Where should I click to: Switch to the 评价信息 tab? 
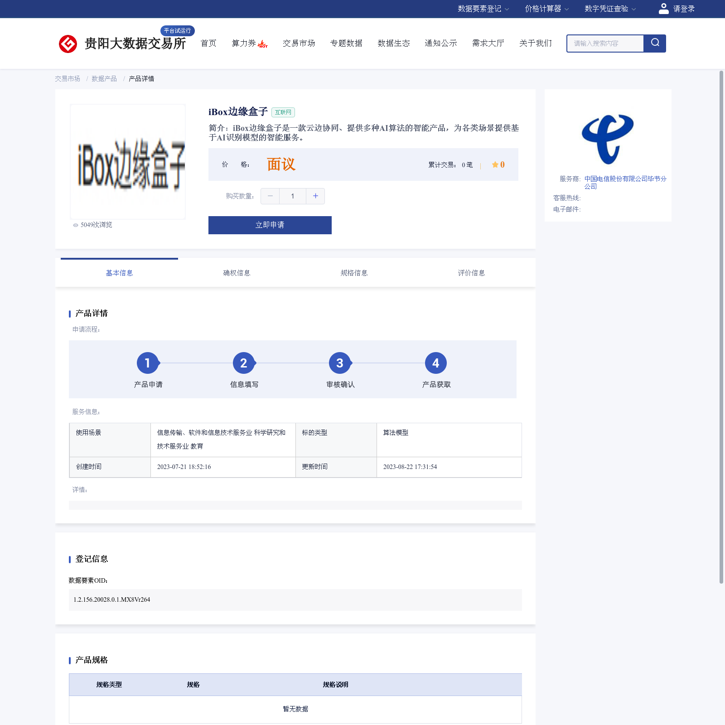pos(471,273)
